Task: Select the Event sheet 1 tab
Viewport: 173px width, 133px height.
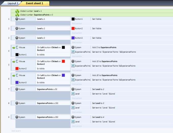Action: click(35, 3)
